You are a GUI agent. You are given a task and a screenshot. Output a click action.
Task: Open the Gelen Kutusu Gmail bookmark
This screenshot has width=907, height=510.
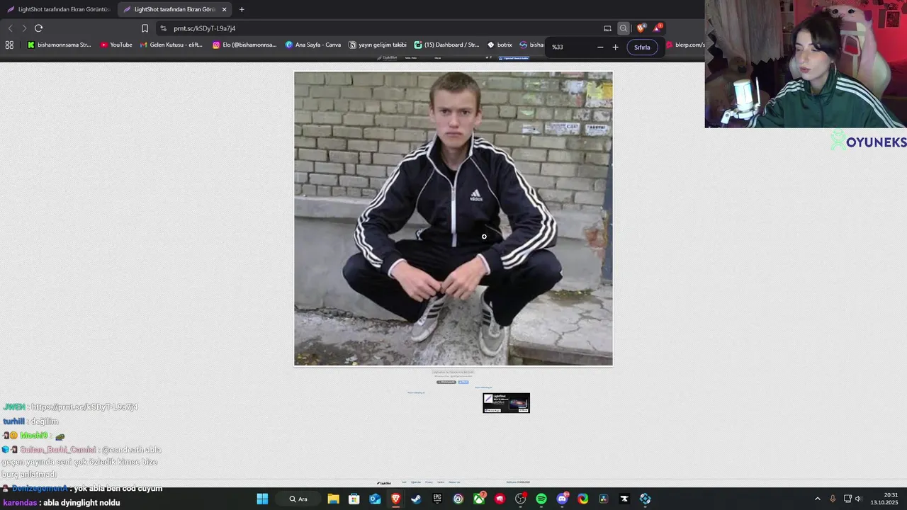(x=171, y=45)
